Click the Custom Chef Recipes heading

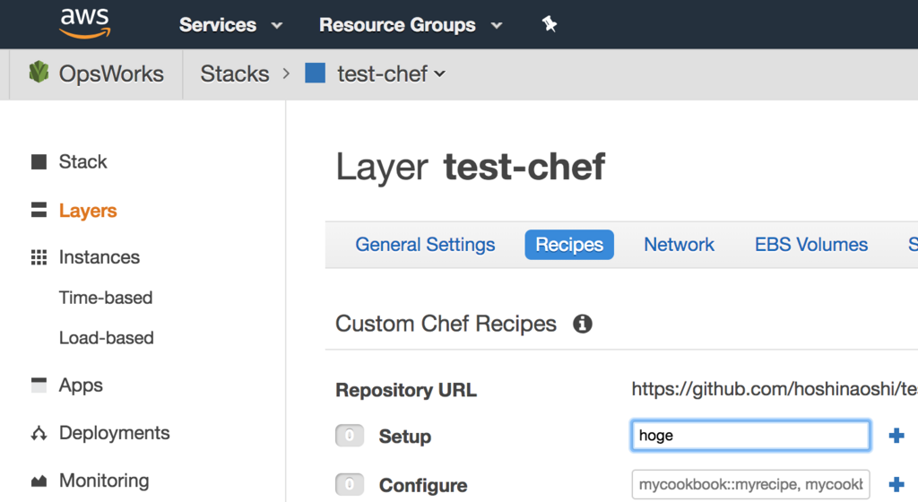point(446,324)
